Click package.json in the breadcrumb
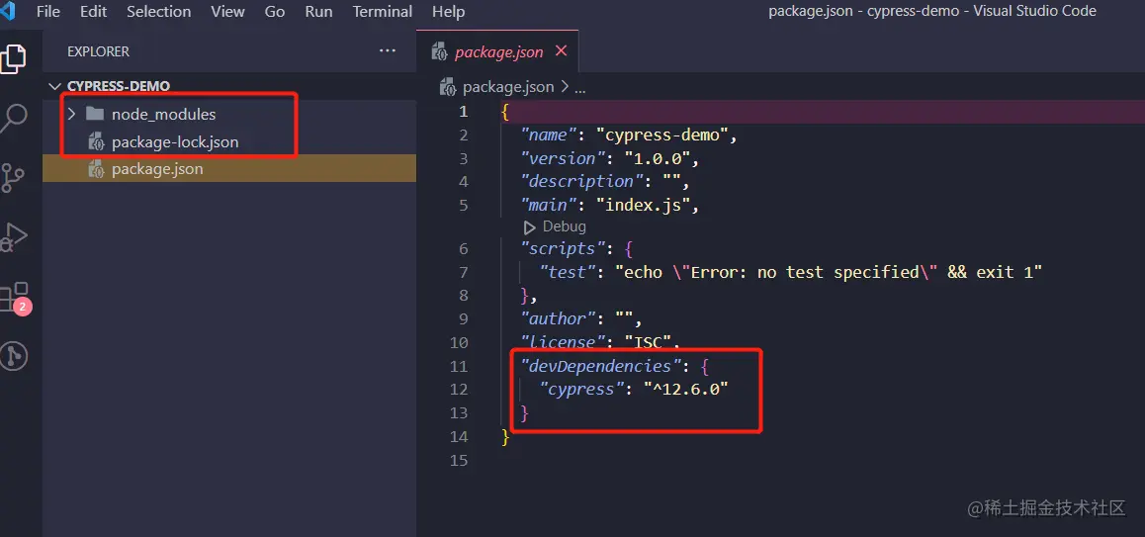Viewport: 1145px width, 537px height. 508,88
